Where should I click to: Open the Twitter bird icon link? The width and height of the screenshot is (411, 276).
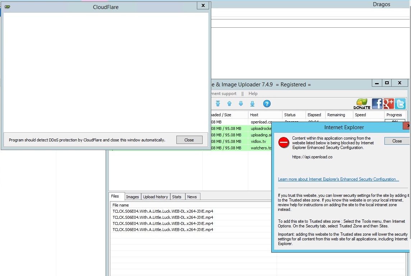point(400,104)
